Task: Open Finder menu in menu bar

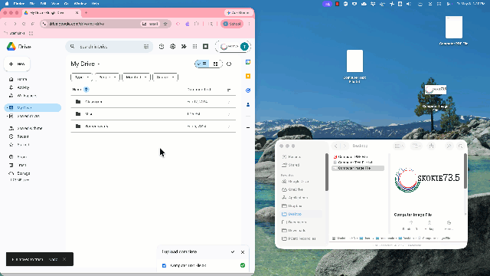Action: (19, 3)
